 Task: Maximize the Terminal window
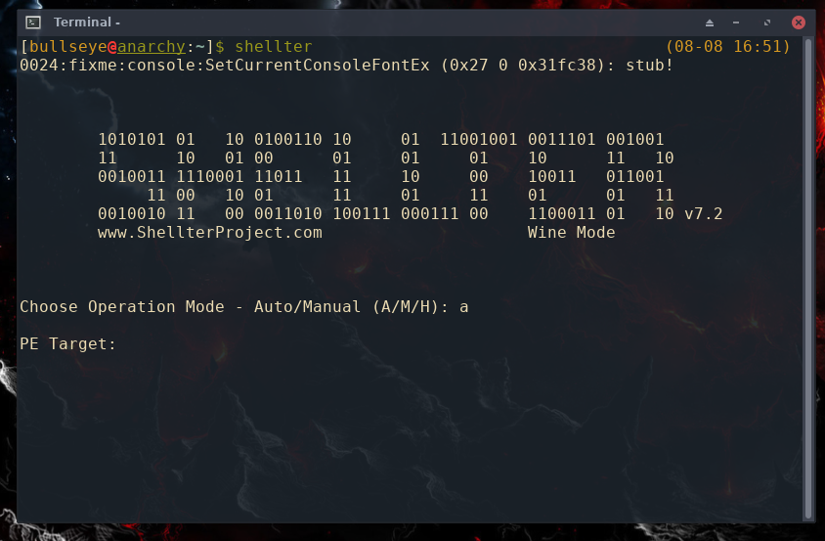coord(767,23)
